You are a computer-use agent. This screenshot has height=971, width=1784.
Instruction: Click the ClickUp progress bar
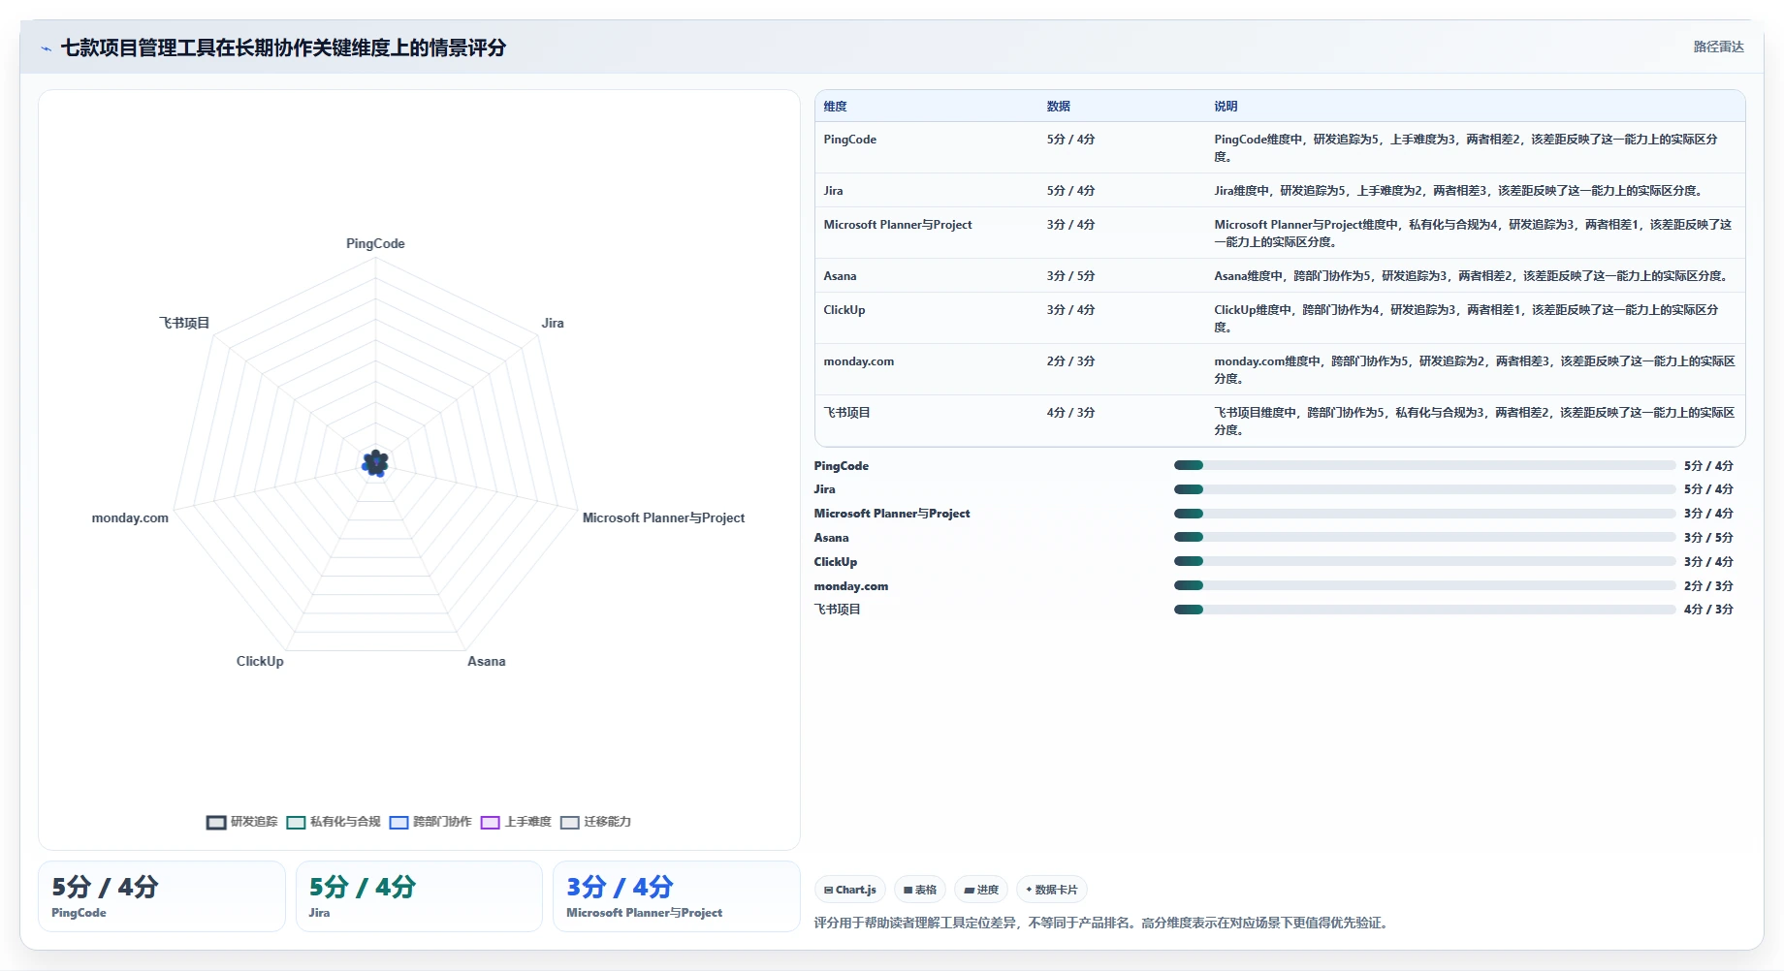coord(1424,561)
